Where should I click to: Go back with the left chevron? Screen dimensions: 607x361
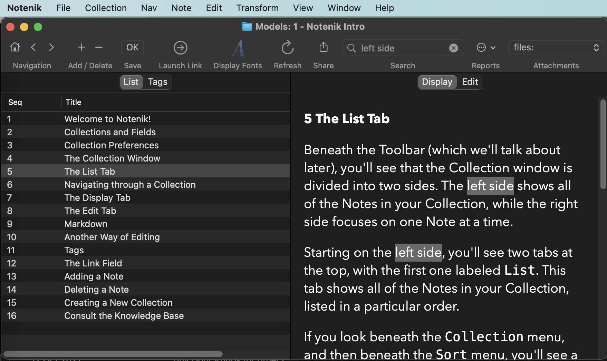33,47
